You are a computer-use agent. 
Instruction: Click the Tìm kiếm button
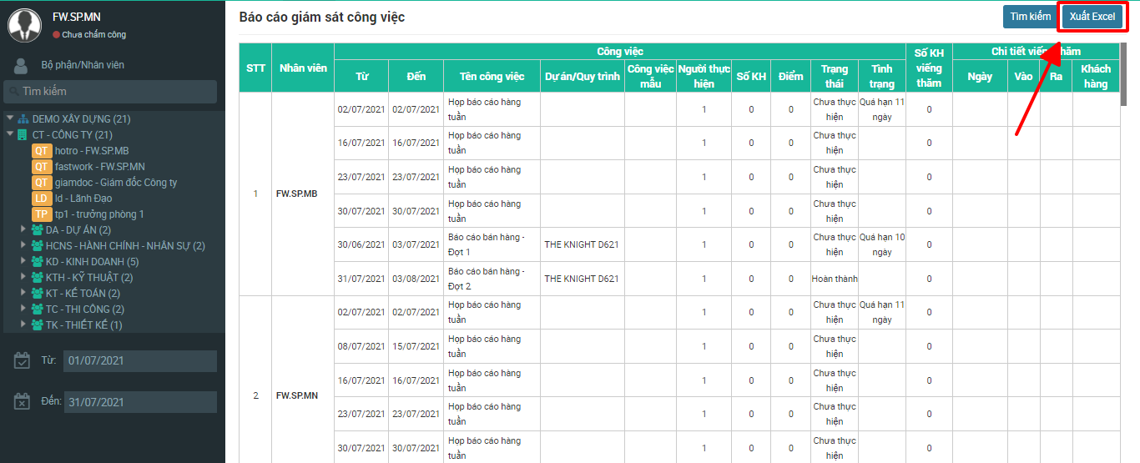[1030, 17]
